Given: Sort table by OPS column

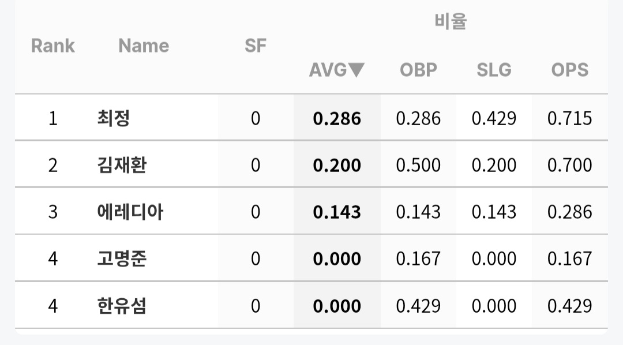Looking at the screenshot, I should pyautogui.click(x=569, y=70).
